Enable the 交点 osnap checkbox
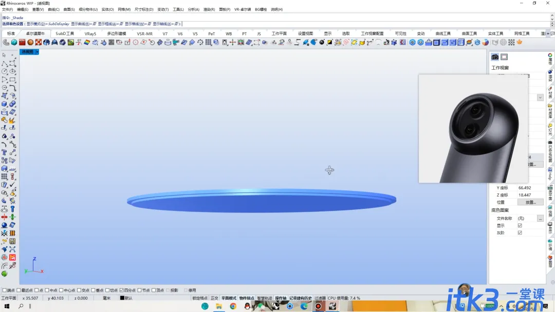555x312 pixels. [79, 290]
